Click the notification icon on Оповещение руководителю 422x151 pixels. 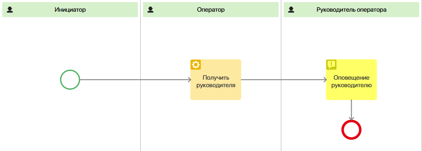coord(331,65)
